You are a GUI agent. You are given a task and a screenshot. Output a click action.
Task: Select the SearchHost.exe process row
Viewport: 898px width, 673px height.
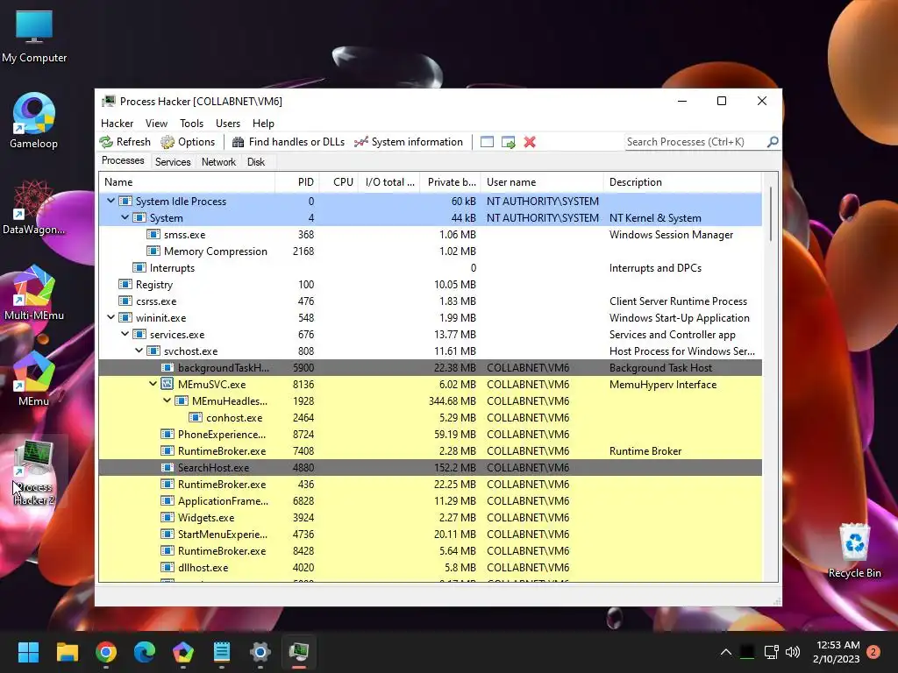coord(430,467)
